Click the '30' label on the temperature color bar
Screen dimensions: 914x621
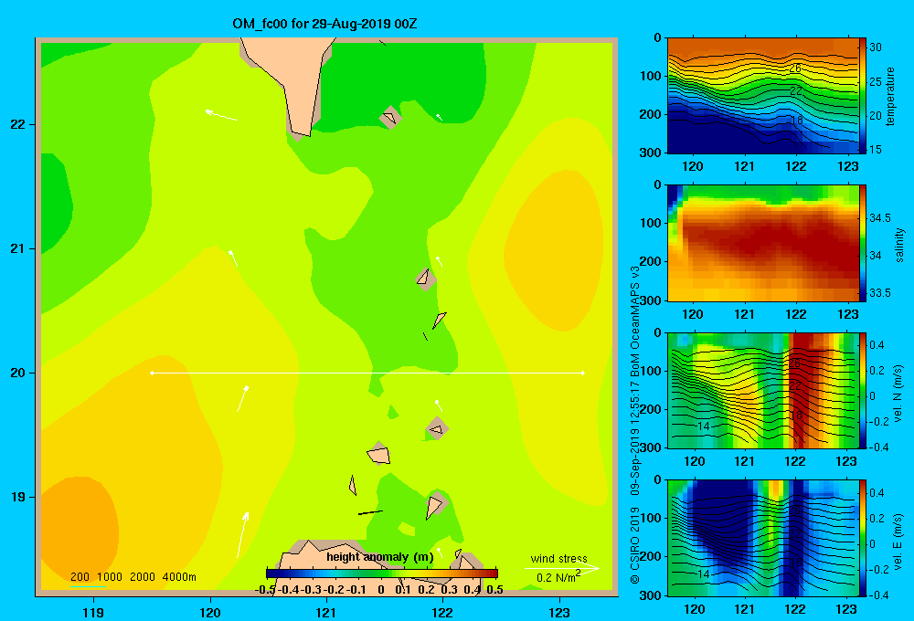pyautogui.click(x=876, y=47)
